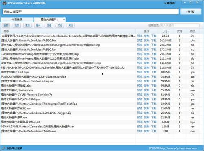Click the mp3 format cell

coord(192,122)
